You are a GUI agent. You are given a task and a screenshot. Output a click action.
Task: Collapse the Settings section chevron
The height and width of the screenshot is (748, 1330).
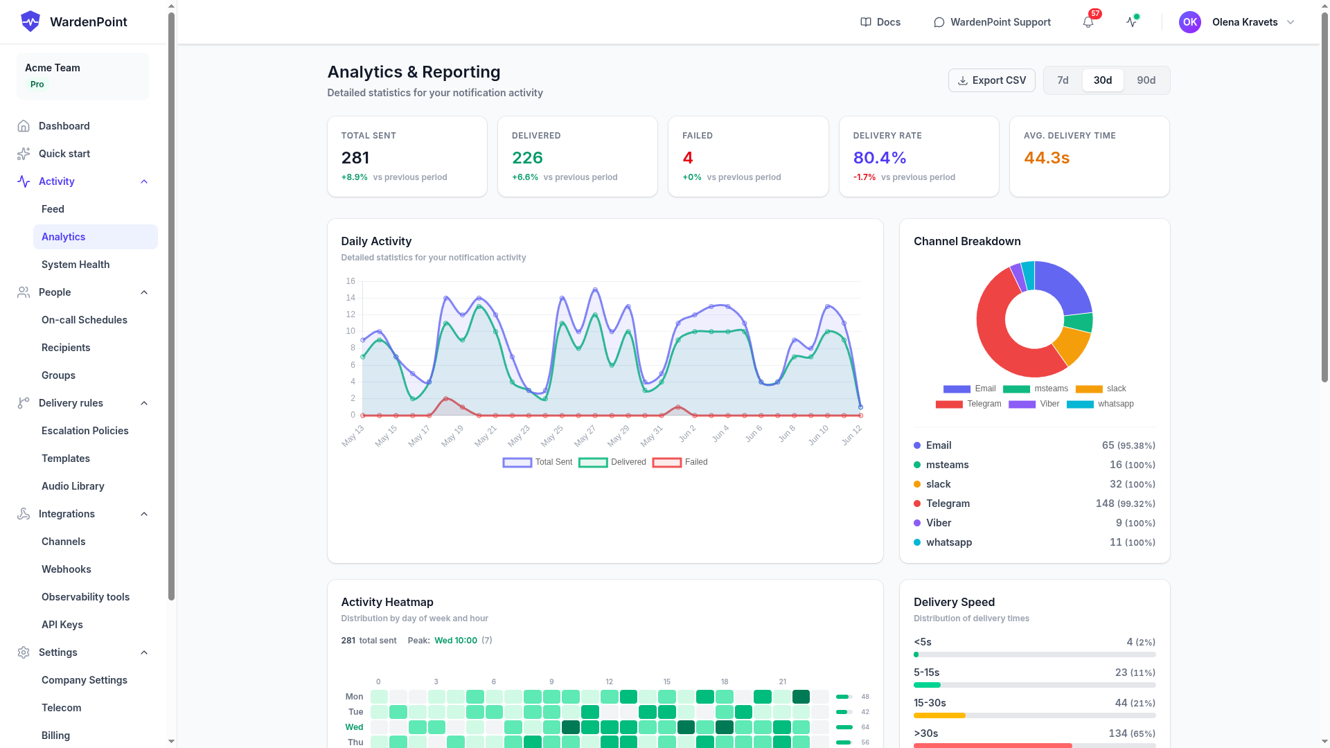pyautogui.click(x=144, y=652)
